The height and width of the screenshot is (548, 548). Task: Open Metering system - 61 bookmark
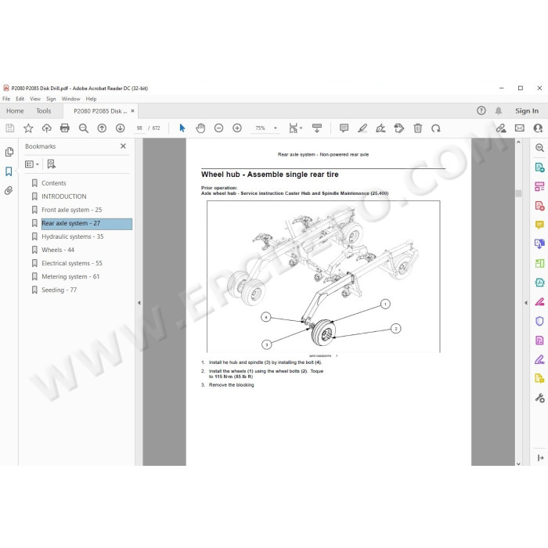pos(70,276)
